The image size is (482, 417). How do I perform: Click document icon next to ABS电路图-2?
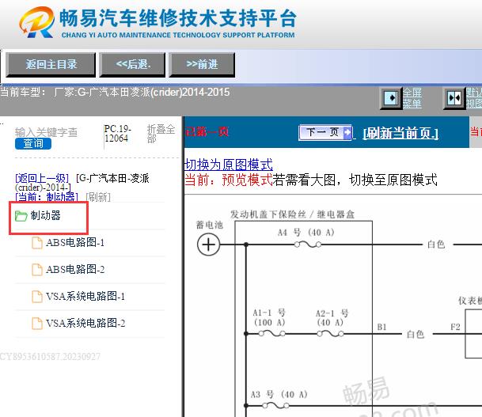click(x=37, y=270)
